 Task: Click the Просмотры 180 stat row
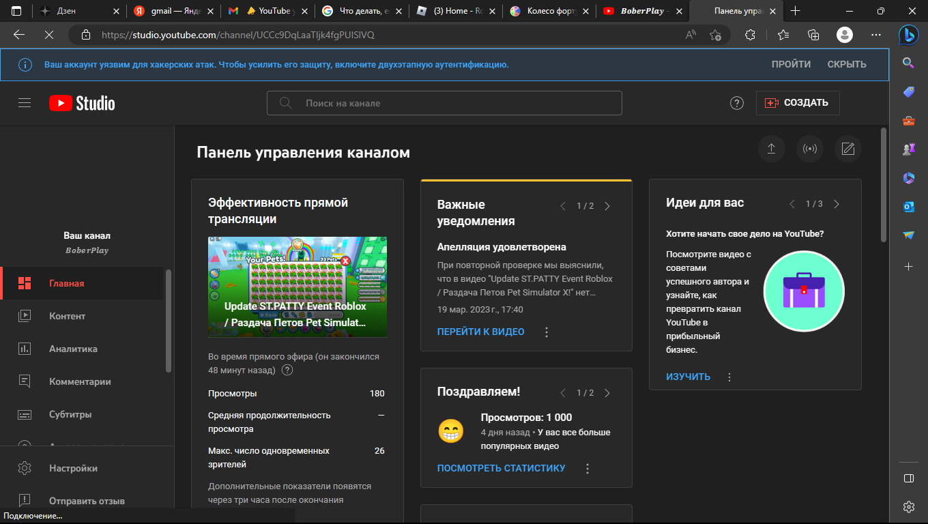[x=296, y=394]
